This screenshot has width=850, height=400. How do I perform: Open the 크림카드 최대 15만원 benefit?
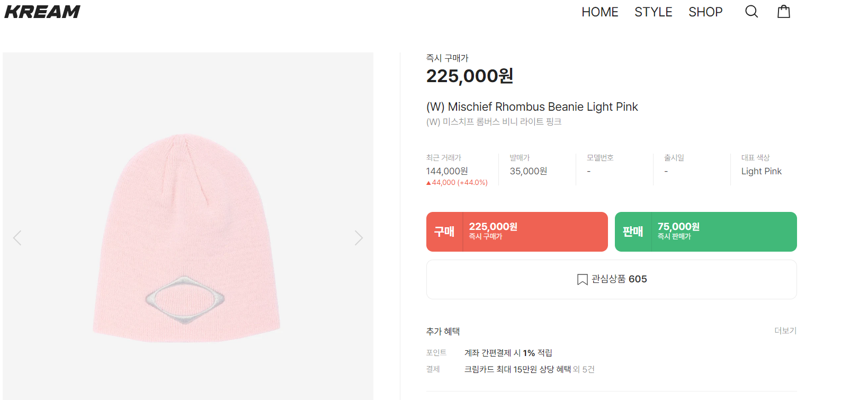[x=517, y=369]
